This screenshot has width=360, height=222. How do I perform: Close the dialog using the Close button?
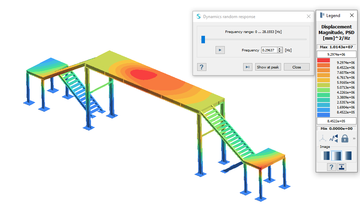(x=297, y=67)
